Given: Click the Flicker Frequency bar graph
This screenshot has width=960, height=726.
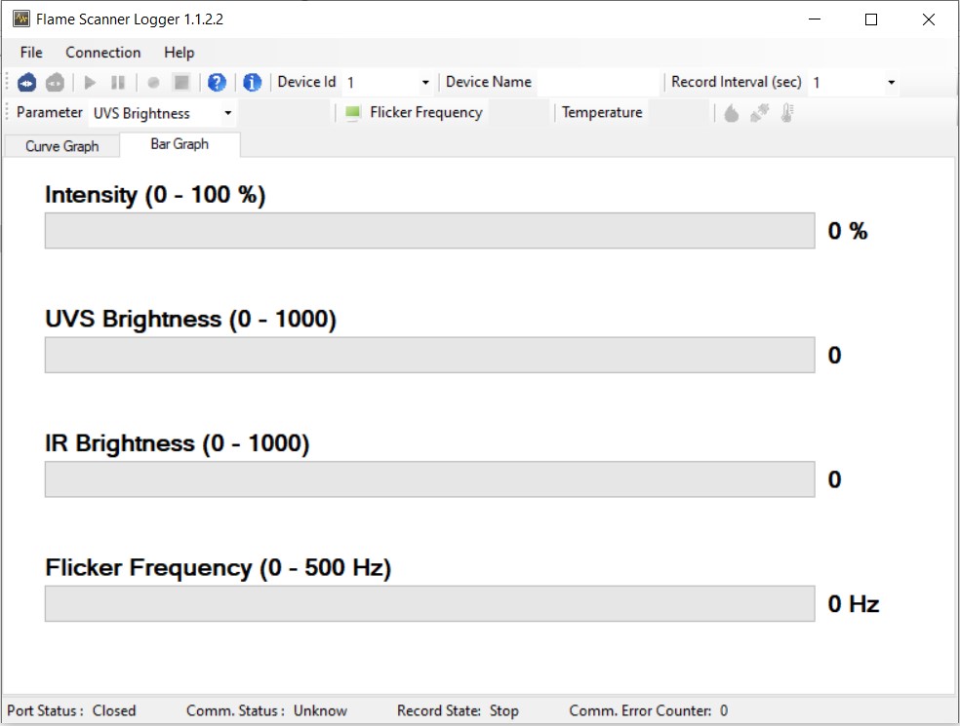Looking at the screenshot, I should coord(429,603).
